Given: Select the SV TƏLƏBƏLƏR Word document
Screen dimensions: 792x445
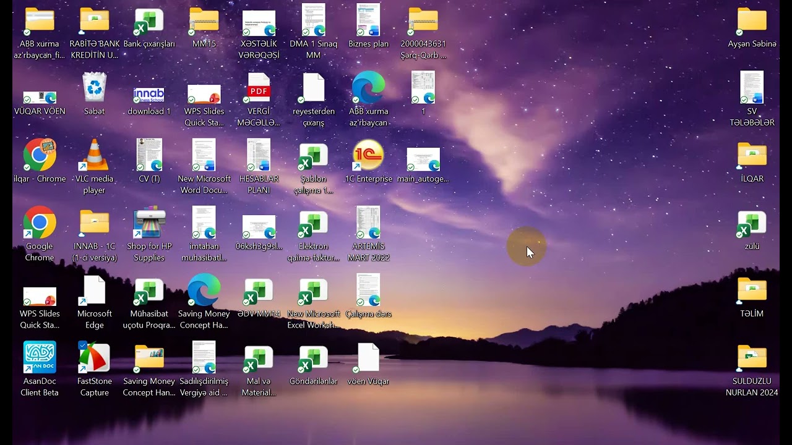Looking at the screenshot, I should pyautogui.click(x=752, y=88).
